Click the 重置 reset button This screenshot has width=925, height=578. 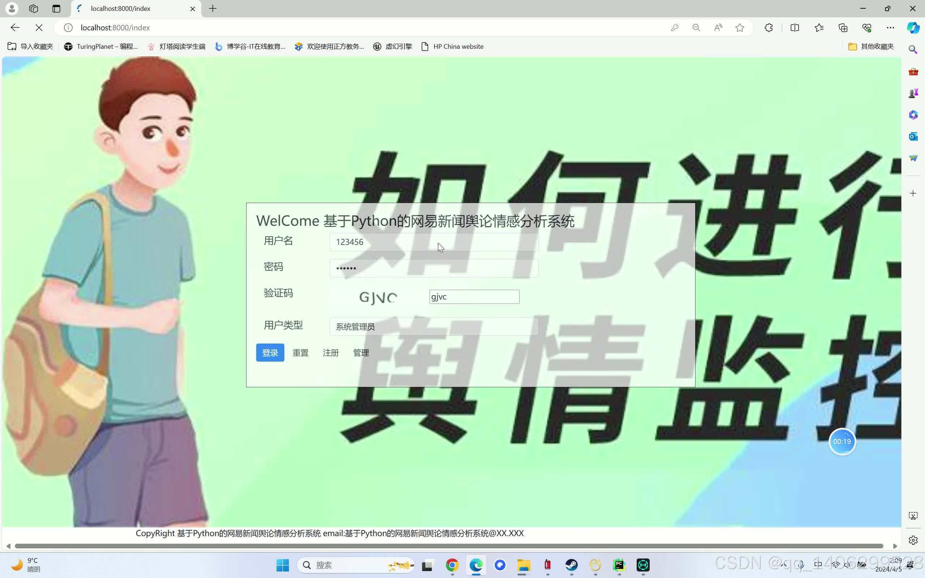point(300,353)
